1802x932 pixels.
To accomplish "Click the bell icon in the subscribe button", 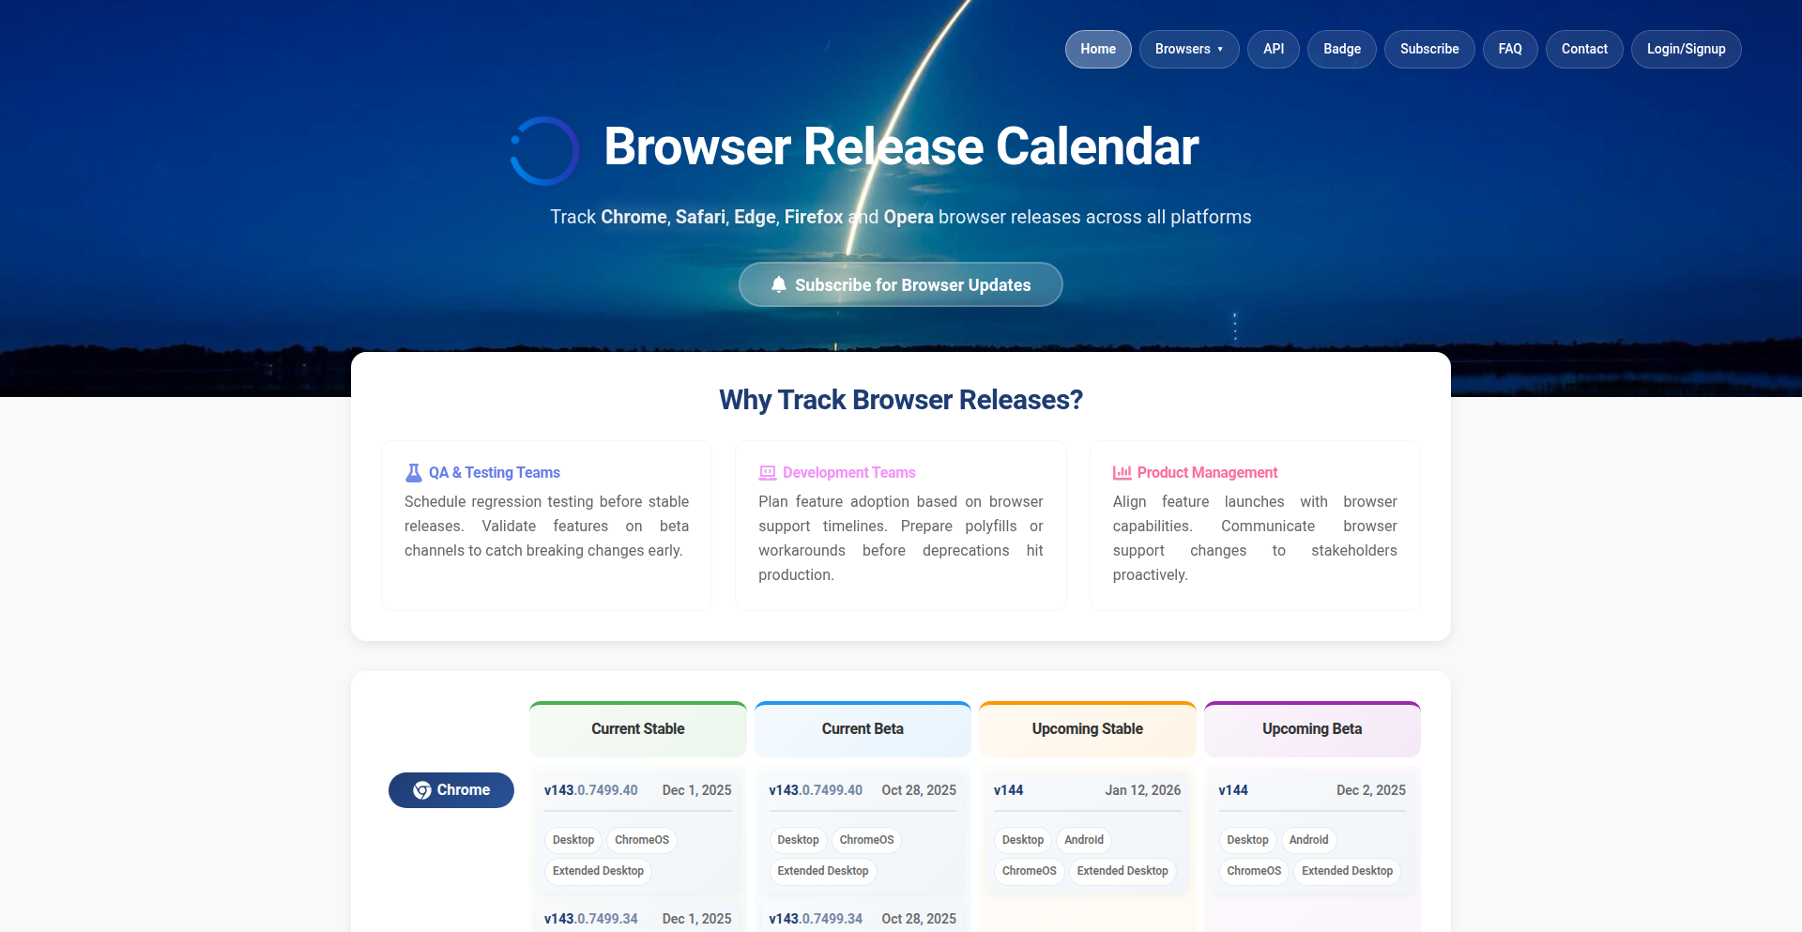I will tap(779, 284).
